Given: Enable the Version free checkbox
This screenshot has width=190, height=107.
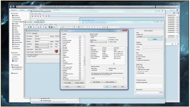Looking at the screenshot, I should (x=109, y=38).
